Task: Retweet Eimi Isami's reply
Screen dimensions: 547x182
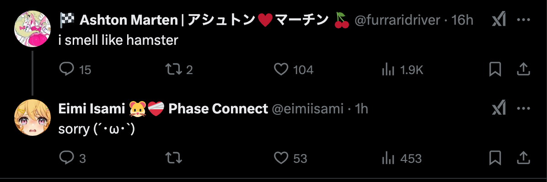Action: point(173,159)
